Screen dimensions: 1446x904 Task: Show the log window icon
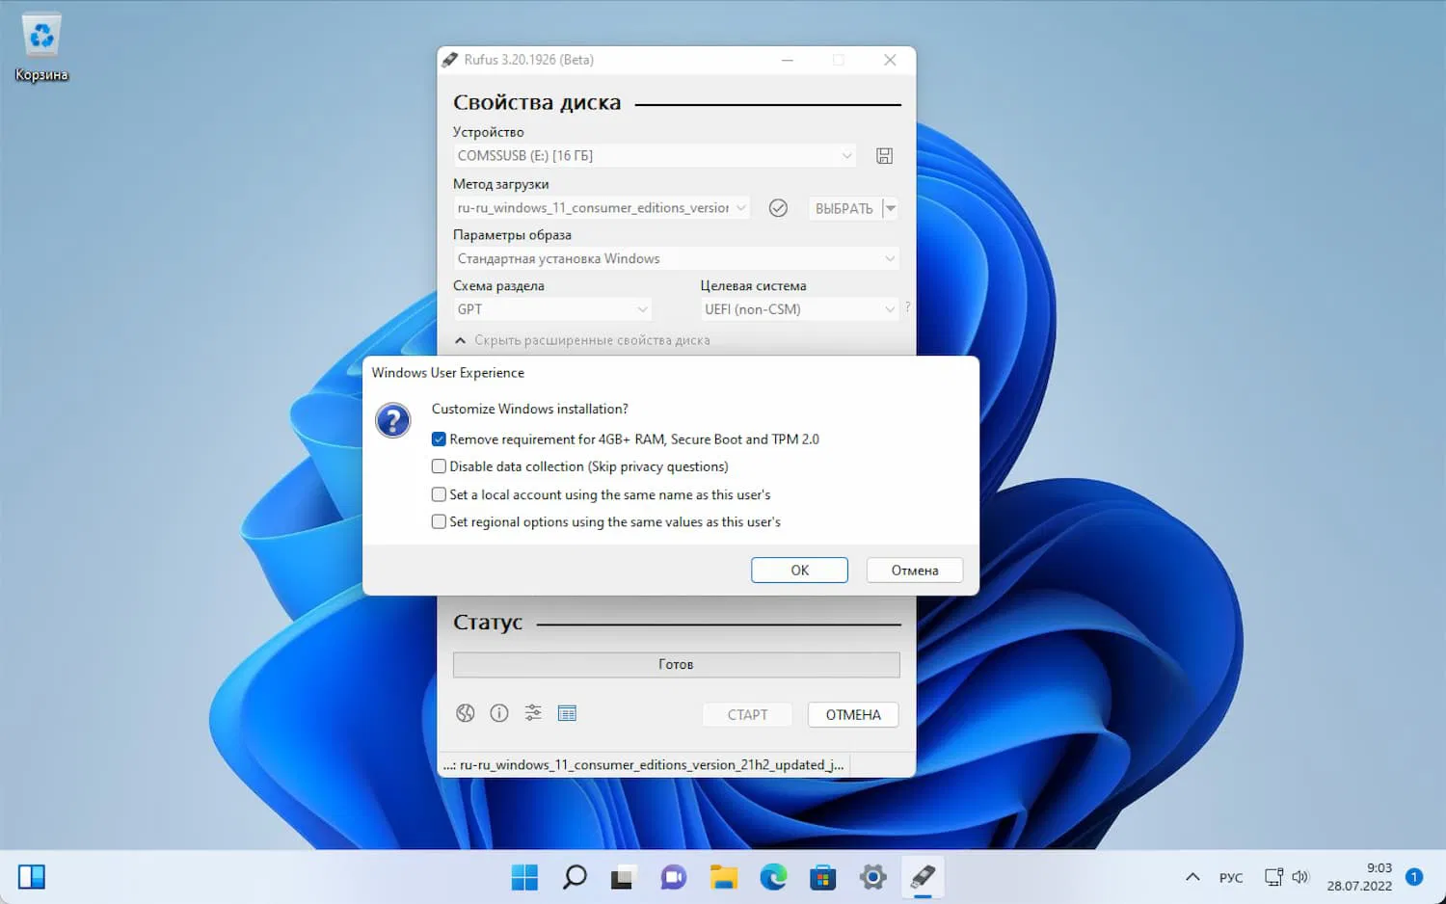coord(567,713)
